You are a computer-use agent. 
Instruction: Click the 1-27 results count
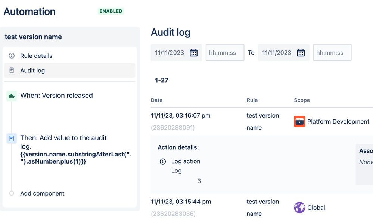click(162, 80)
